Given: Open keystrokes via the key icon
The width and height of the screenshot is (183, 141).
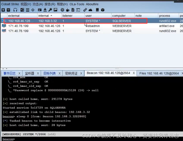Looking at the screenshot, I should [x=50, y=10].
